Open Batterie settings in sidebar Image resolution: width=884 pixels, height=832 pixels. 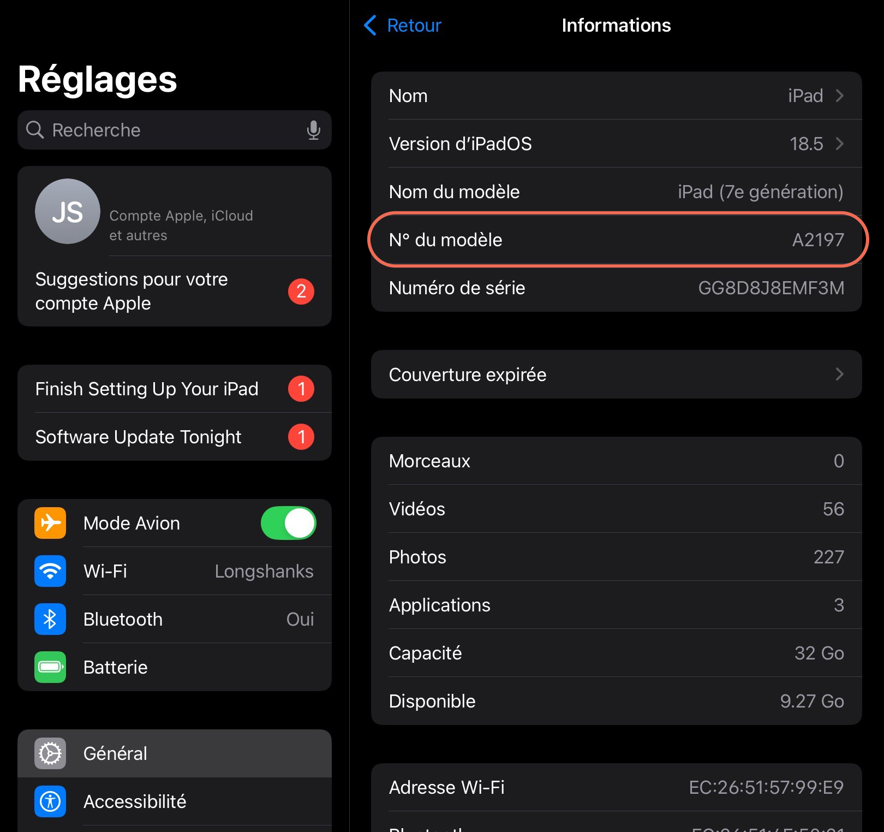tap(175, 667)
